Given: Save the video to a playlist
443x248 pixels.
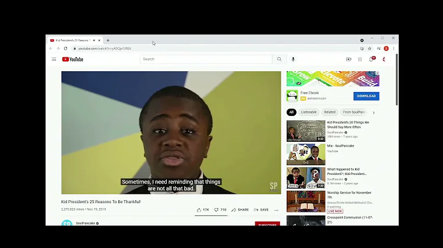Looking at the screenshot, I should click(x=261, y=210).
